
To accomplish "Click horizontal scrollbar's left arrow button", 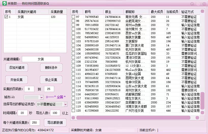I will (x=73, y=118).
